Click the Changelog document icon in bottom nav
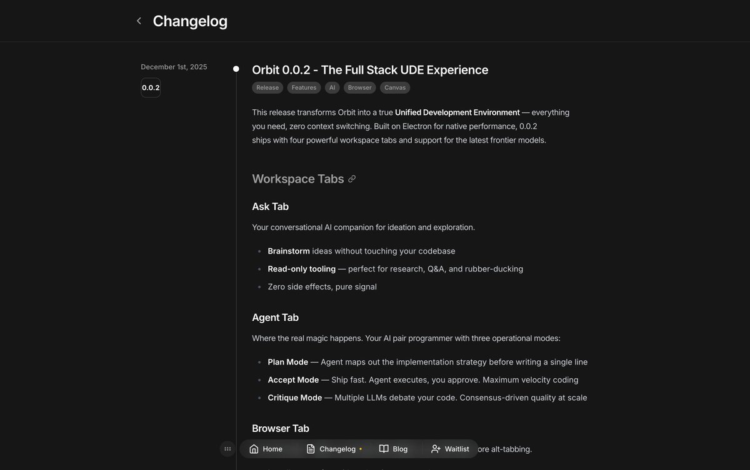This screenshot has height=470, width=750. tap(311, 449)
